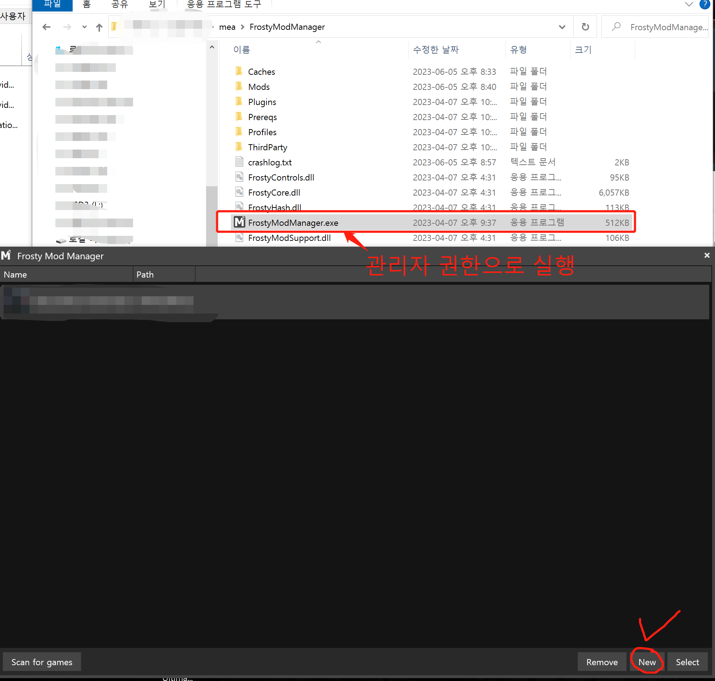This screenshot has height=681, width=715.
Task: Click the Caches folder name
Action: click(x=261, y=72)
